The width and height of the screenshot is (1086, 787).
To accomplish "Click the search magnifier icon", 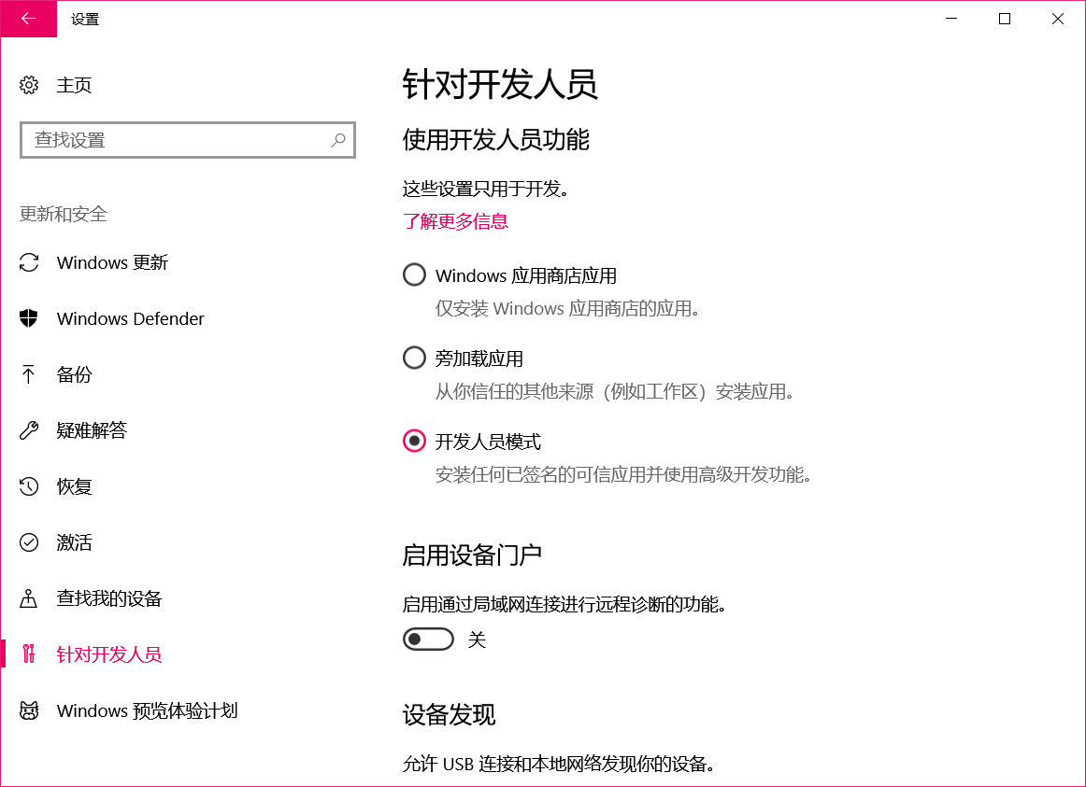I will coord(338,140).
